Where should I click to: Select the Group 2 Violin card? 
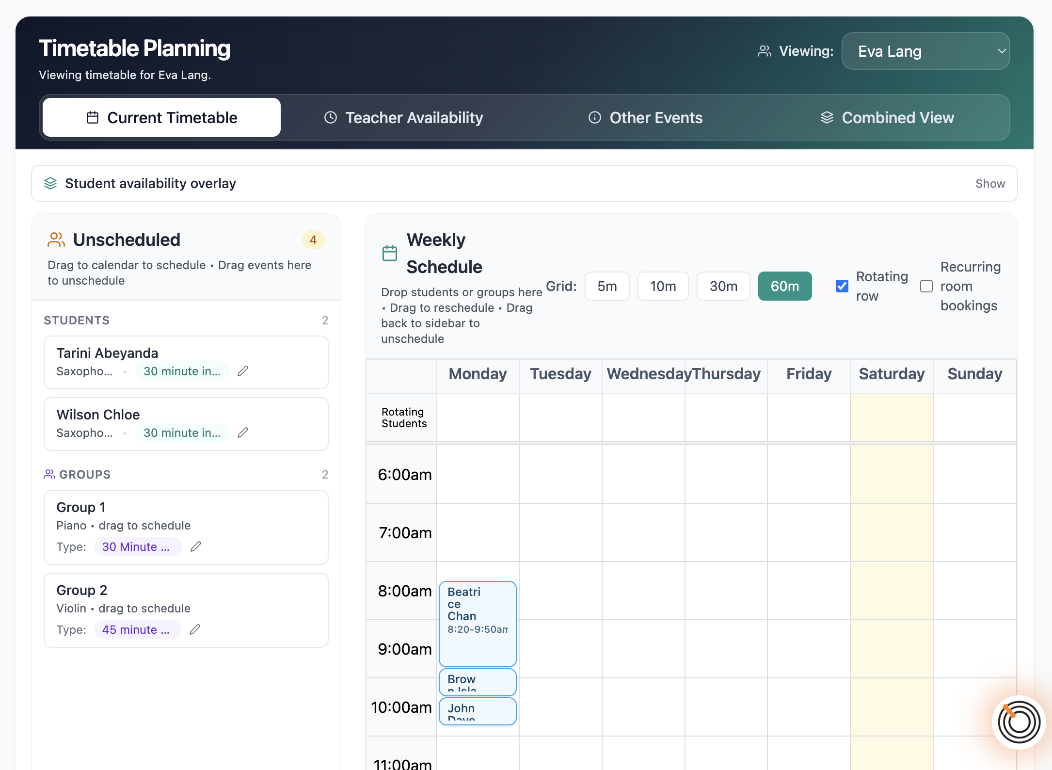point(186,610)
